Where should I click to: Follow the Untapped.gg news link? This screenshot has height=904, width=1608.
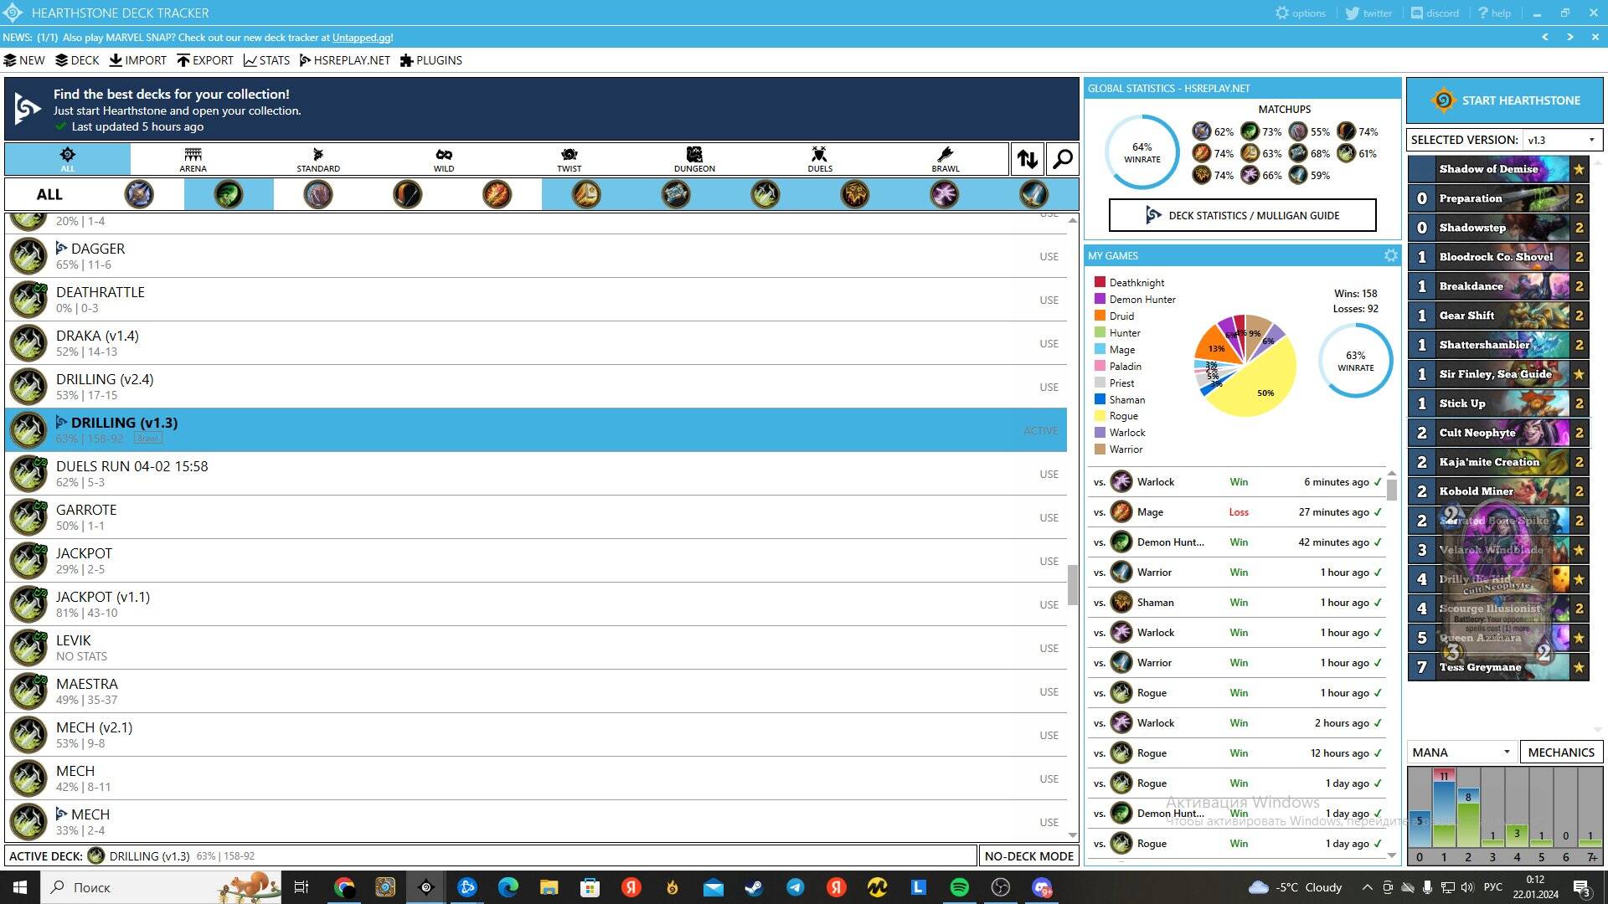click(361, 38)
